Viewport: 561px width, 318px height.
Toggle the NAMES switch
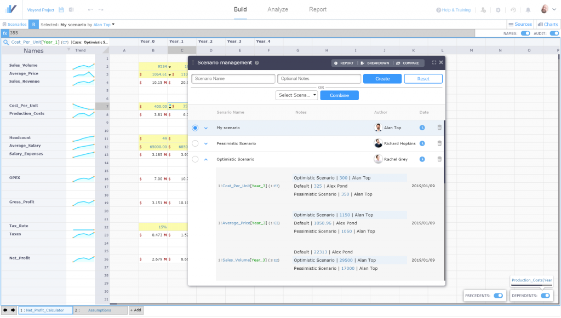click(525, 33)
